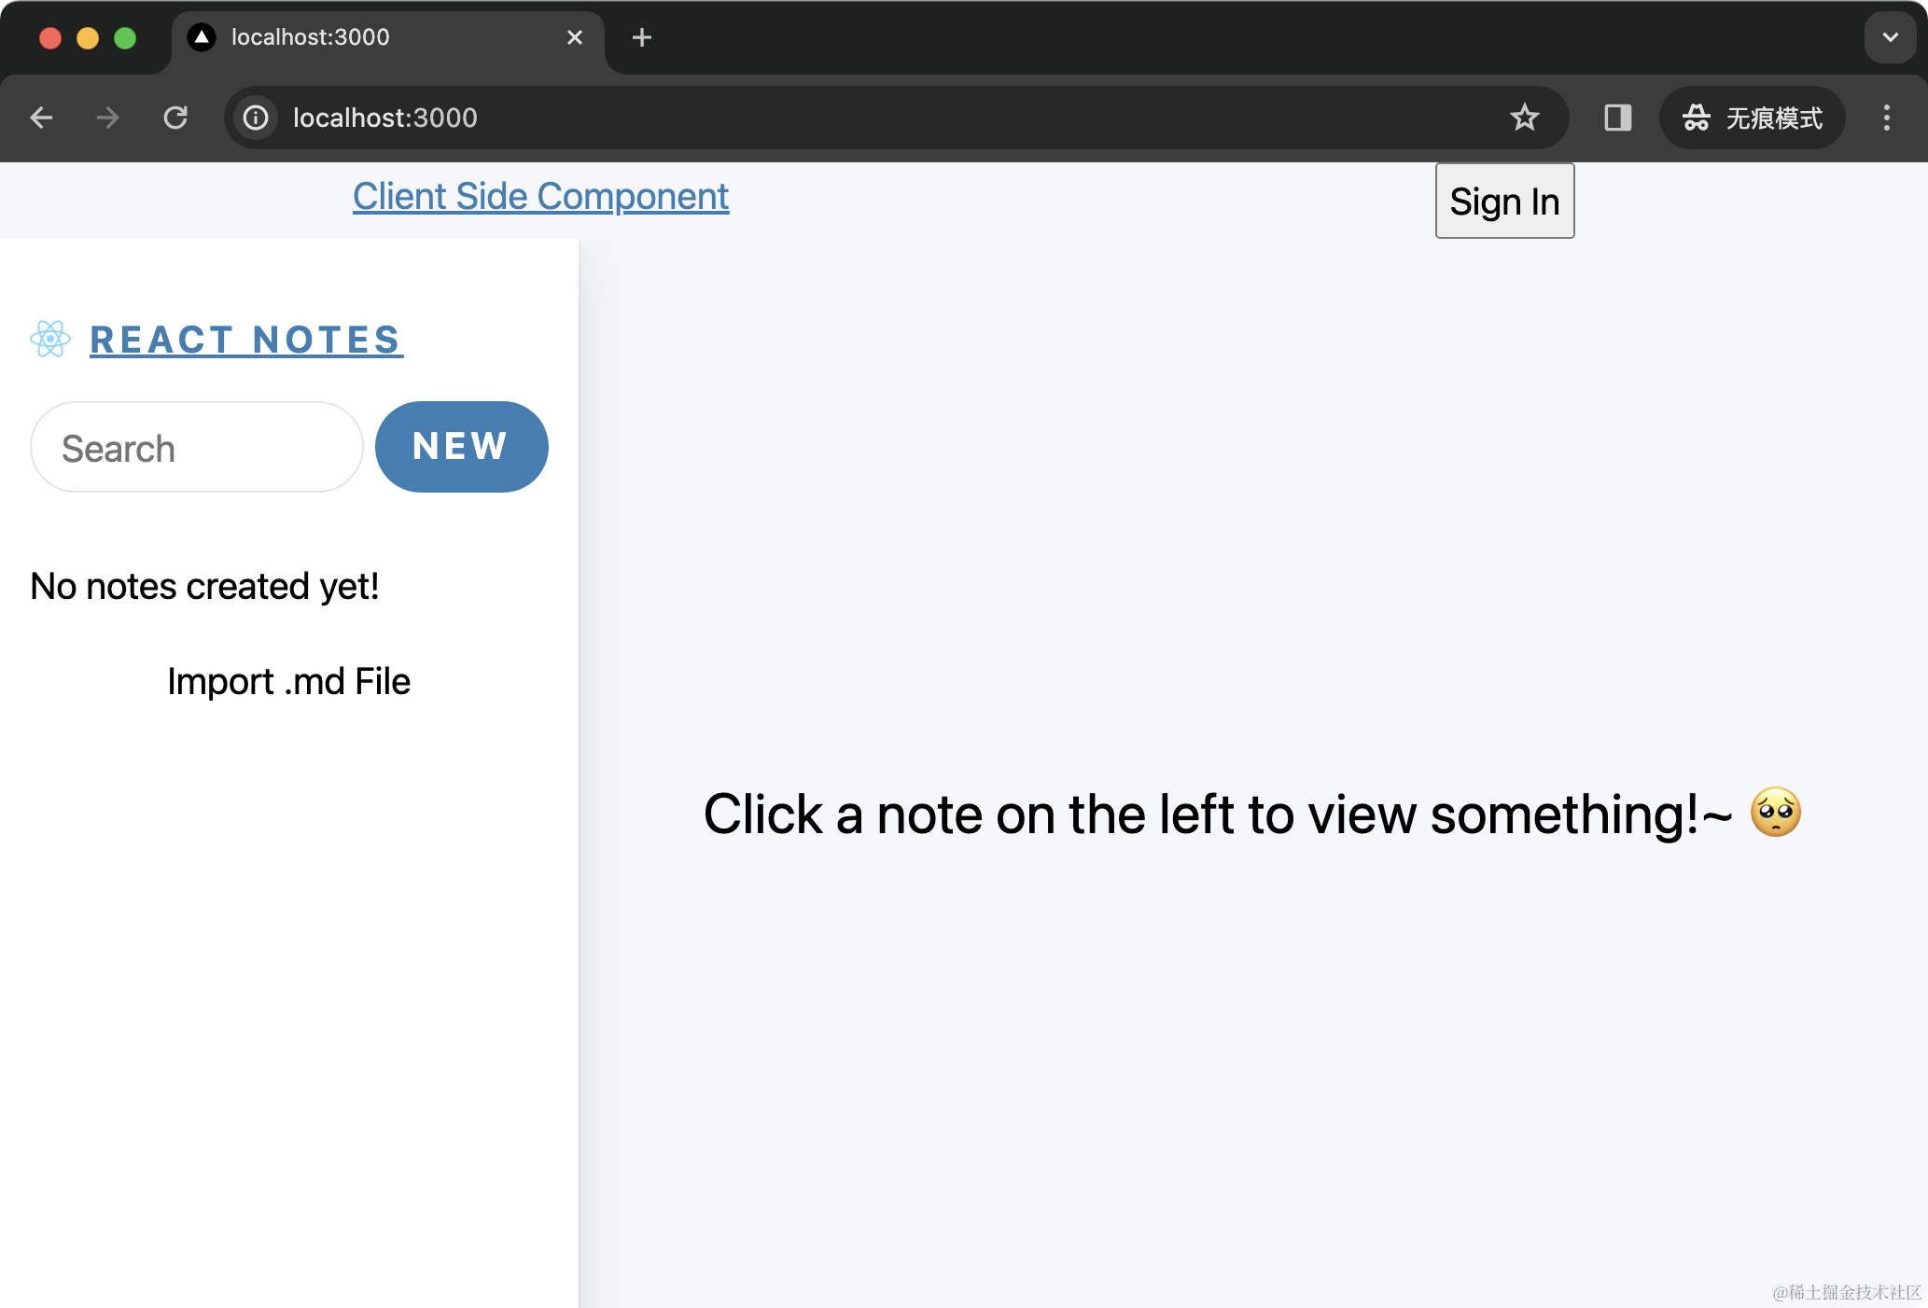
Task: Close the localhost:3000 tab
Action: point(575,37)
